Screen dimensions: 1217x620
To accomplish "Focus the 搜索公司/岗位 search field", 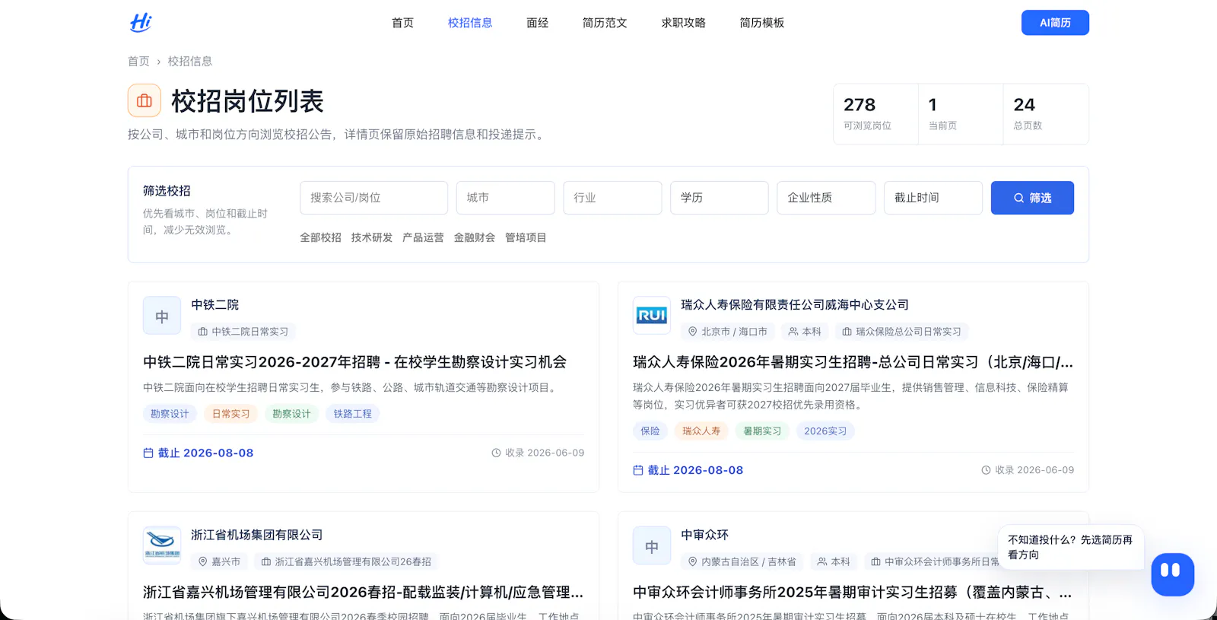I will pos(373,198).
